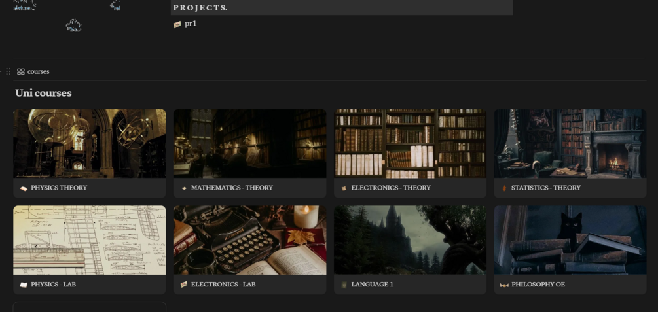Image resolution: width=658 pixels, height=312 pixels.
Task: Open the MATHEMATICS - THEORY title
Action: (x=232, y=188)
